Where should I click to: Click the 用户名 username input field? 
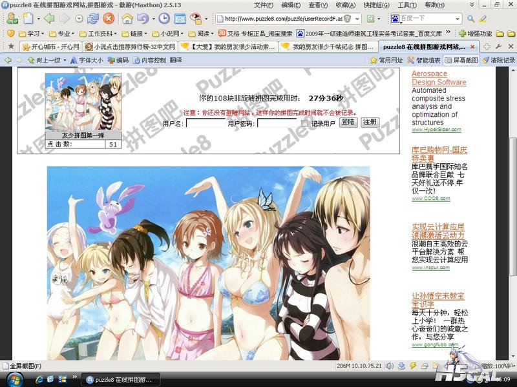(206, 123)
